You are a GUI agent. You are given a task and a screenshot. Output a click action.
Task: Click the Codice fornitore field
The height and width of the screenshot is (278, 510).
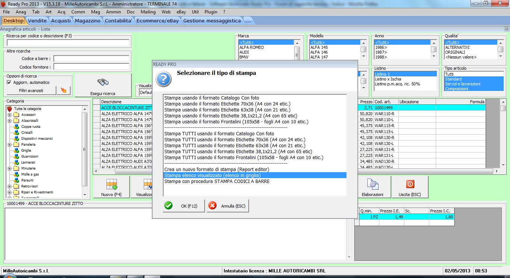pos(91,67)
